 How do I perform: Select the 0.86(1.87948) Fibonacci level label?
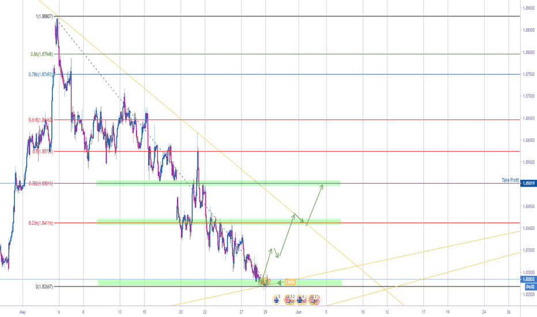(42, 54)
